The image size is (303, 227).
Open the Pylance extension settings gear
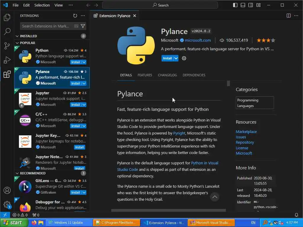pyautogui.click(x=184, y=58)
